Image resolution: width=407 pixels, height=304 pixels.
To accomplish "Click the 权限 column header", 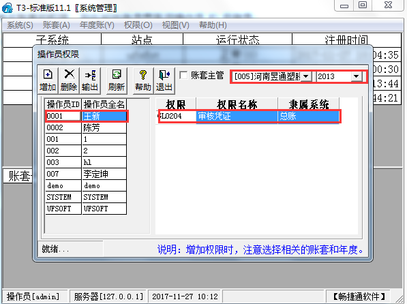I will [x=176, y=104].
